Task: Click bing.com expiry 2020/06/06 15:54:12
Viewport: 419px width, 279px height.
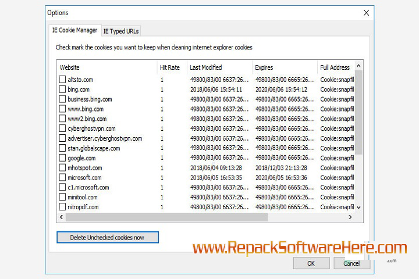Action: 281,90
